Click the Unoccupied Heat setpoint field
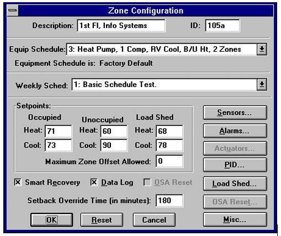Screen dimensions: 281x236 114,131
